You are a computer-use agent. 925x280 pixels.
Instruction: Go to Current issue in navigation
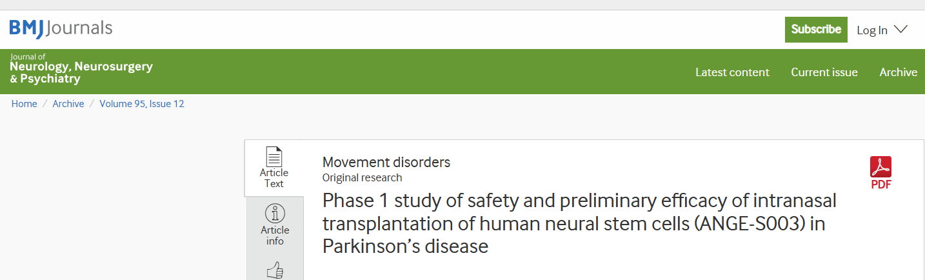[x=824, y=72]
